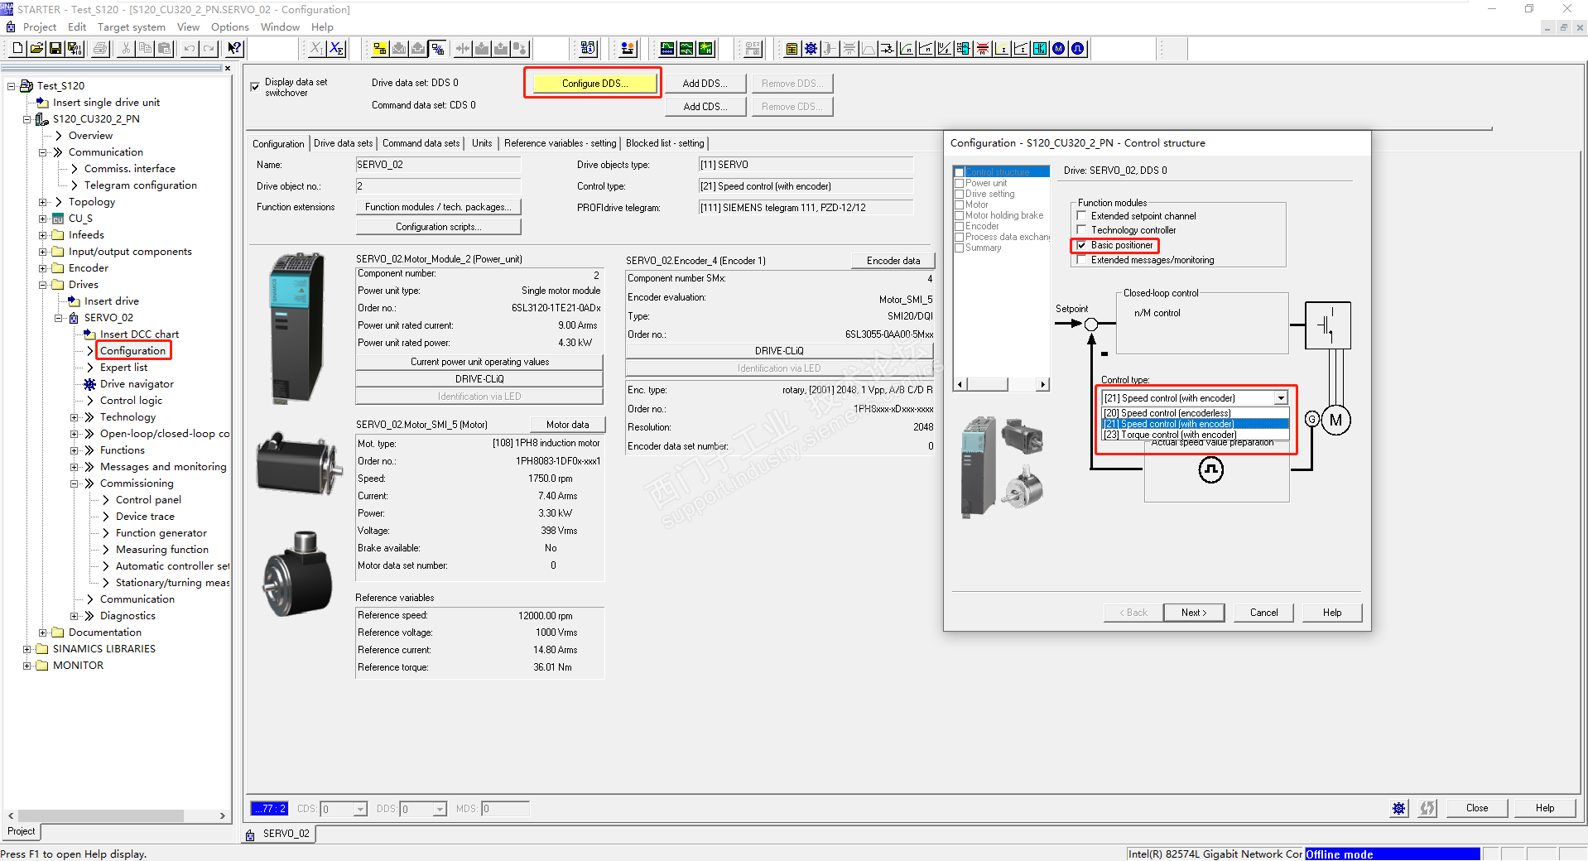Select Summary step in wizard list

click(983, 248)
